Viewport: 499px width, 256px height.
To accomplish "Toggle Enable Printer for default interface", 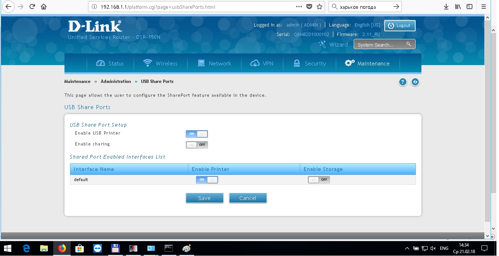I will [x=207, y=180].
